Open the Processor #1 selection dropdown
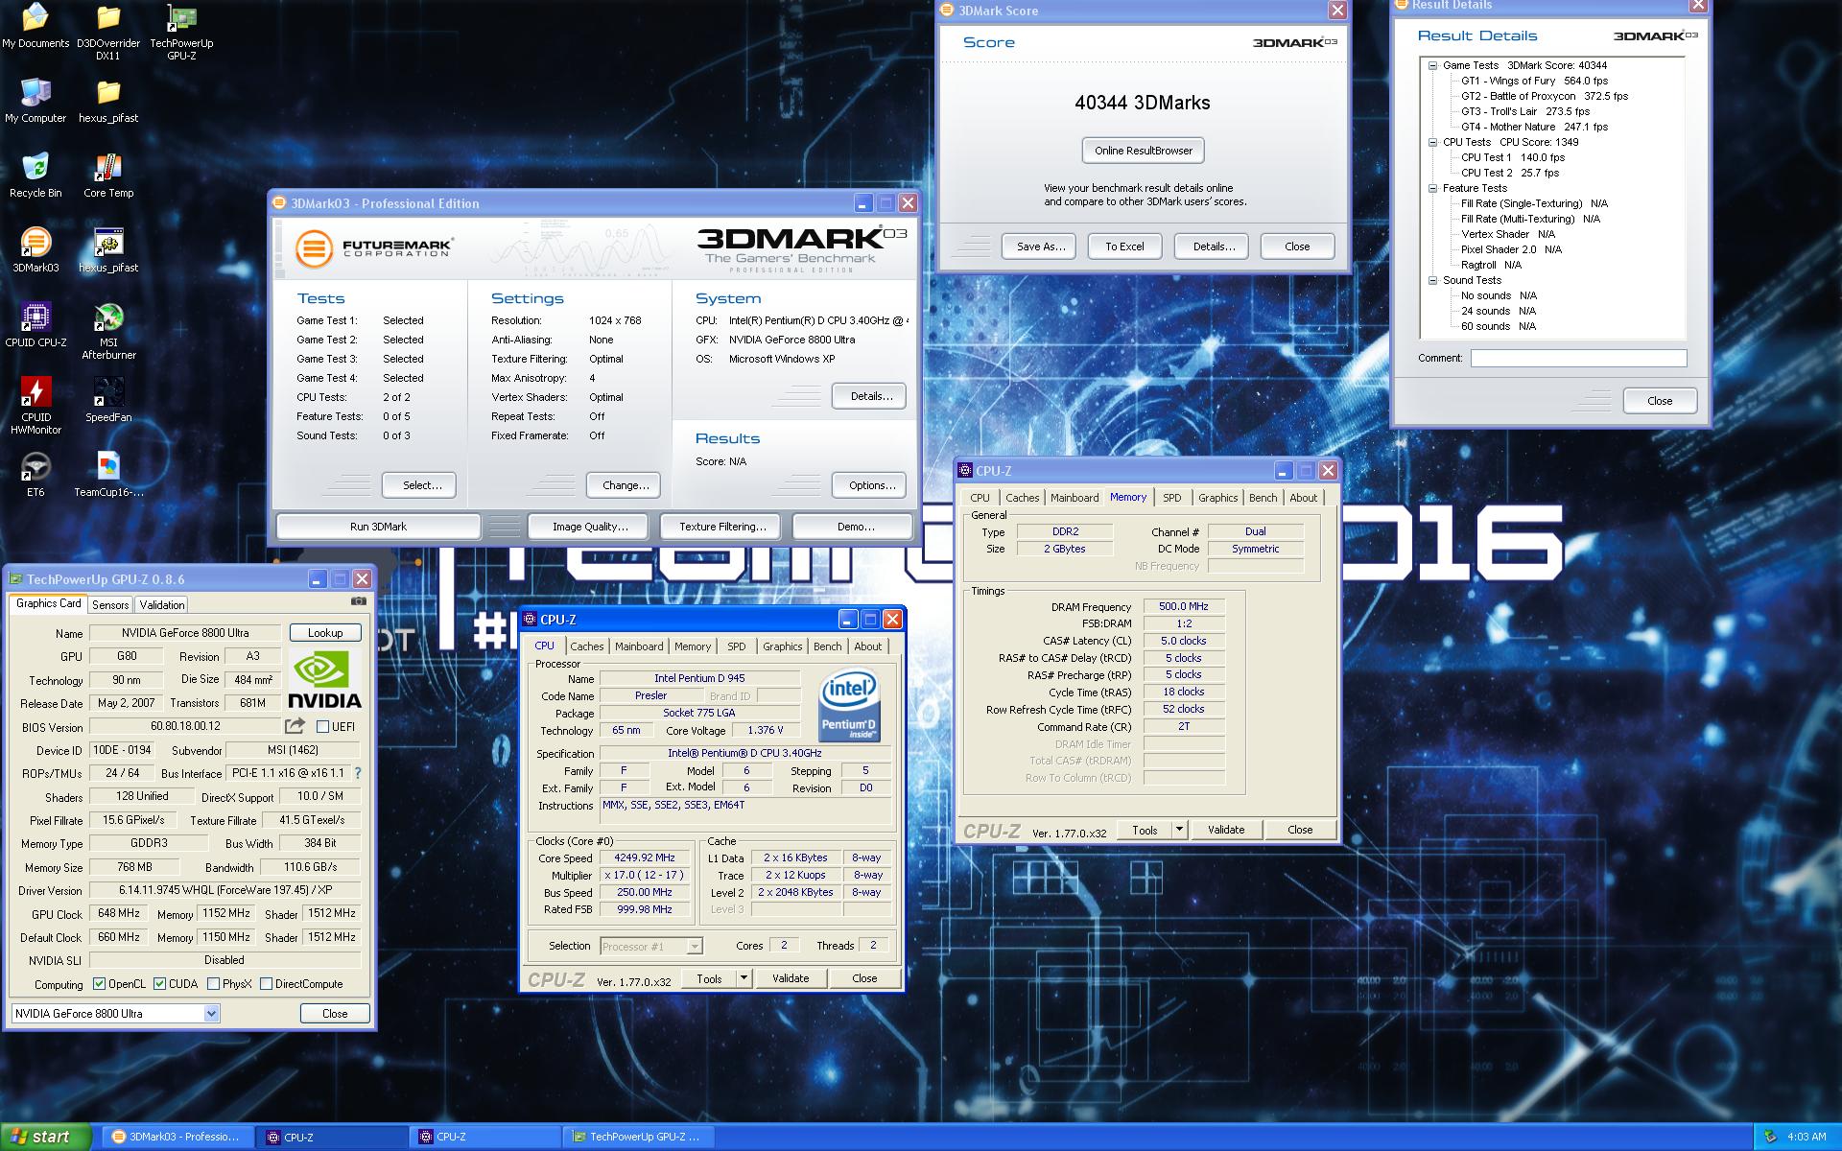 click(x=695, y=947)
